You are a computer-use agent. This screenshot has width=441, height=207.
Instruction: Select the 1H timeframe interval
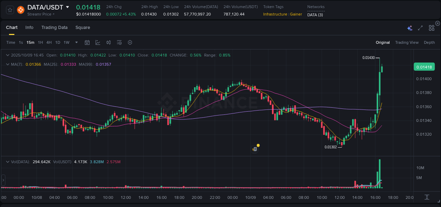pos(40,42)
